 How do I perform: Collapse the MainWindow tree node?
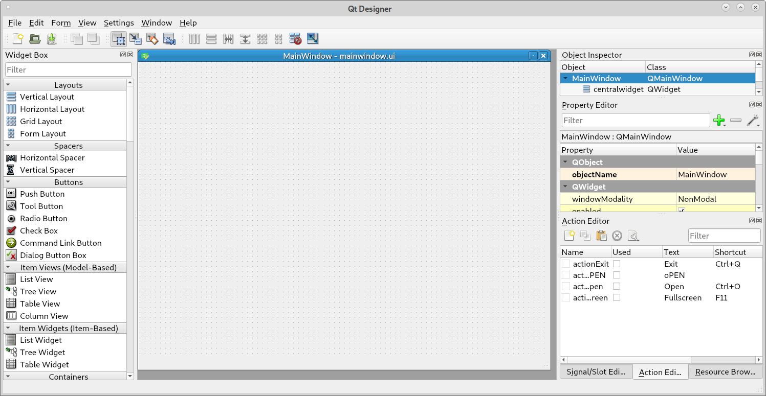[565, 78]
